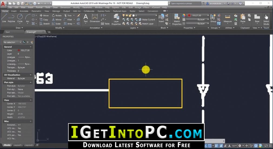273x149 pixels.
Task: Open the layer name dropdown
Action: [x=139, y=15]
